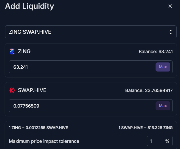Image resolution: width=180 pixels, height=149 pixels.
Task: Click the ZING token logo icon
Action: (x=12, y=52)
